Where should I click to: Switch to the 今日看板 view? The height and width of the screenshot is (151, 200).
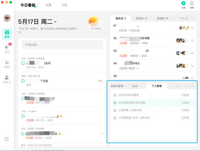28,5
